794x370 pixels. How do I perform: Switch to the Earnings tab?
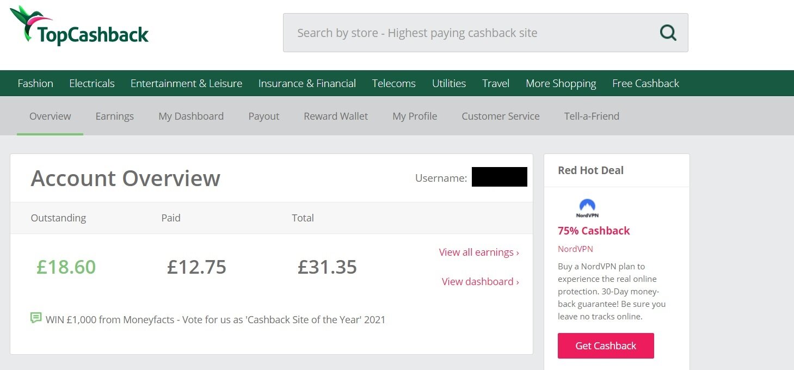coord(114,116)
